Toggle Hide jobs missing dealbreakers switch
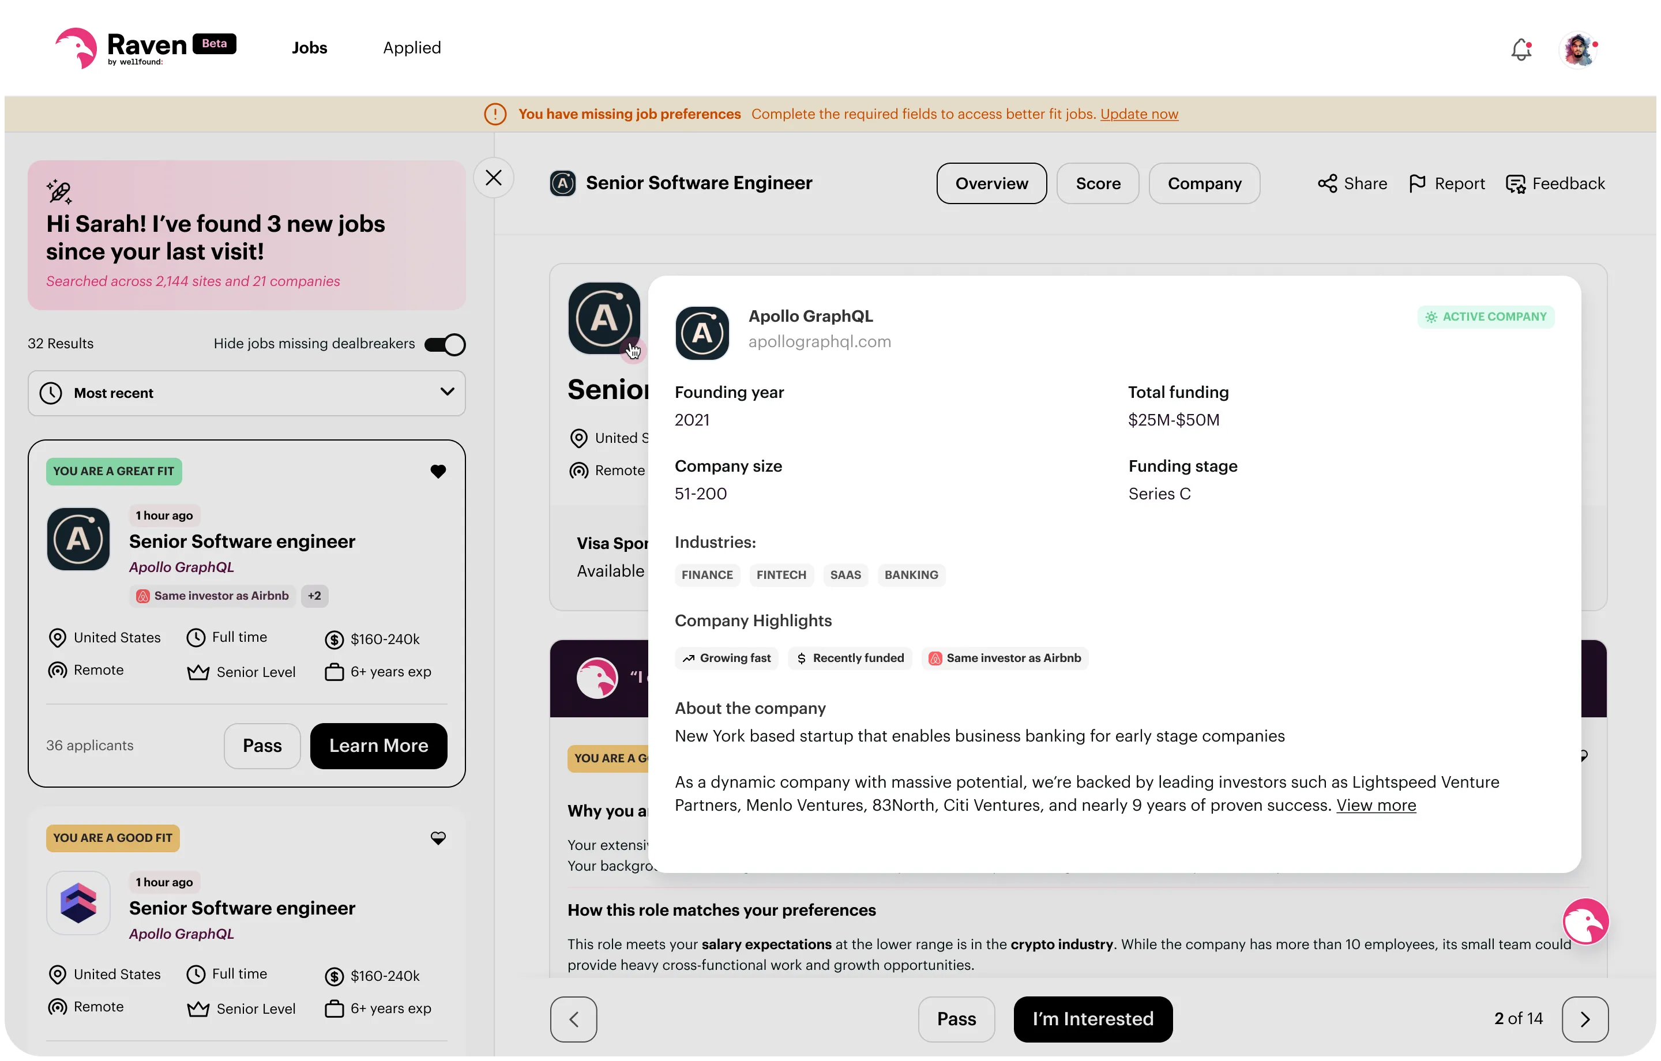Viewport: 1661px width, 1061px height. pos(445,344)
